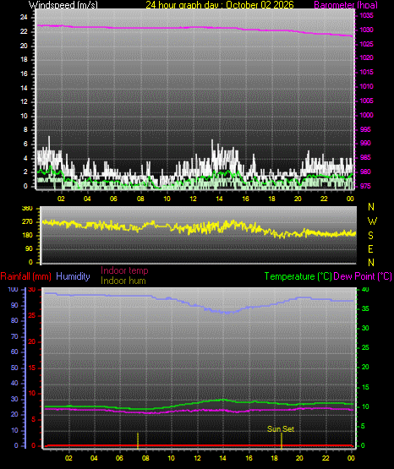Click the 180 value on wind direction axis
The width and height of the screenshot is (394, 469).
pos(28,236)
